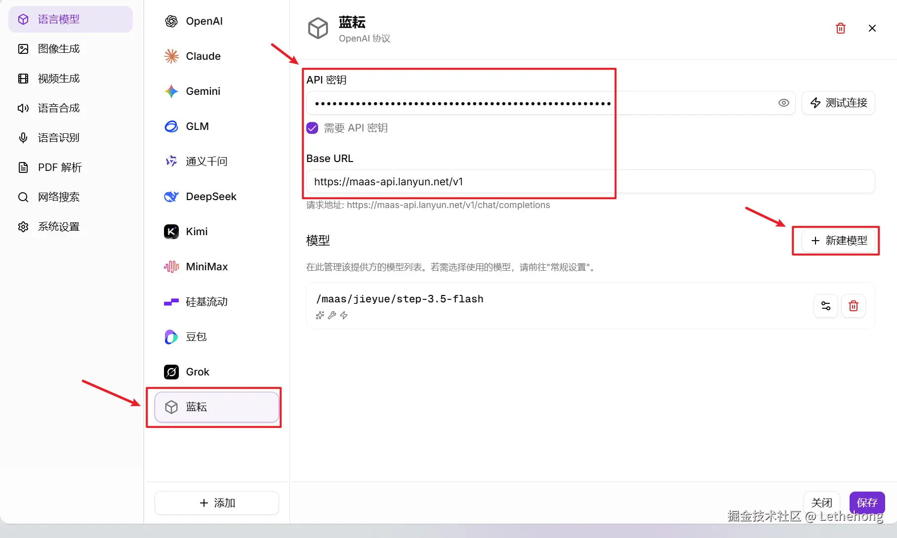
Task: Click into the Base URL field
Action: tap(591, 181)
